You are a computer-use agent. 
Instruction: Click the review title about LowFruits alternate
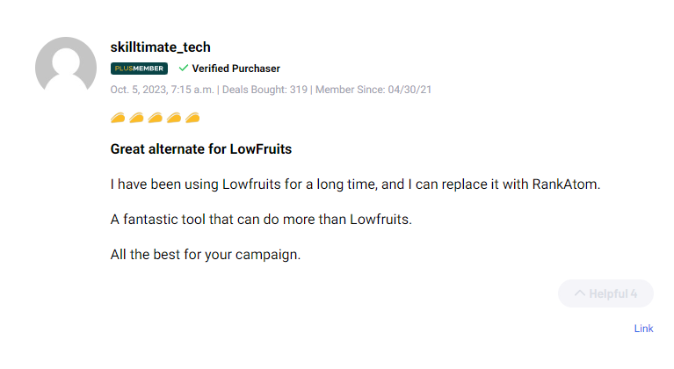201,149
